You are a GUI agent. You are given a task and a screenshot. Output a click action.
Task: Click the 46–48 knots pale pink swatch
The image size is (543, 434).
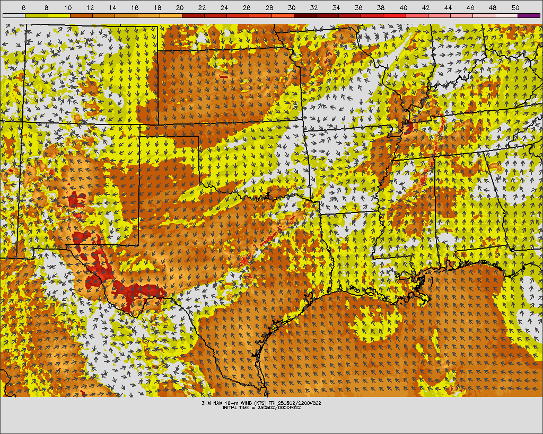484,15
